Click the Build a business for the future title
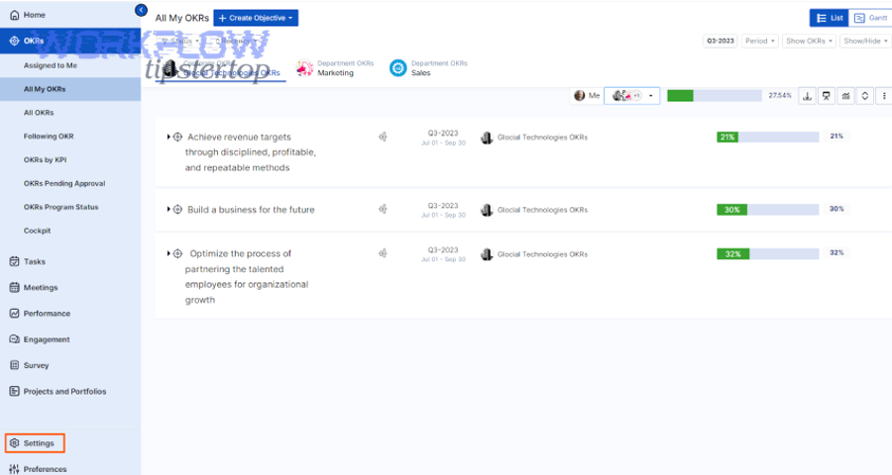This screenshot has width=892, height=475. (251, 210)
